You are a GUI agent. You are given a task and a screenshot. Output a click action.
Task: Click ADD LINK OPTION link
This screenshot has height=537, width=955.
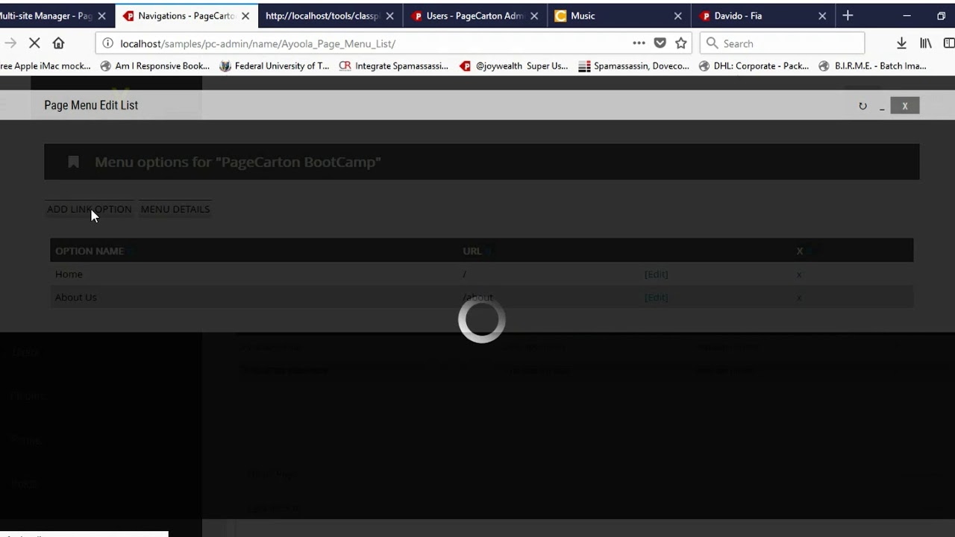[89, 209]
